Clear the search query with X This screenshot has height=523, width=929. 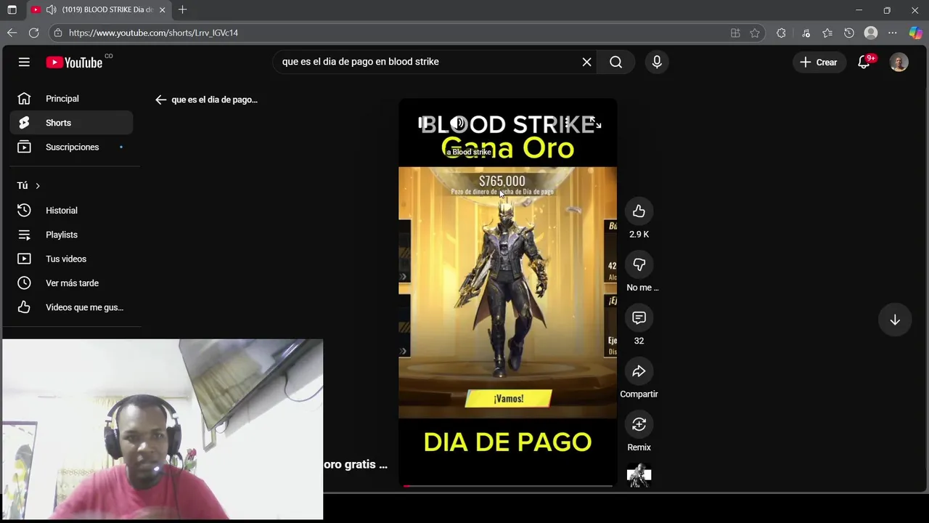(x=586, y=62)
